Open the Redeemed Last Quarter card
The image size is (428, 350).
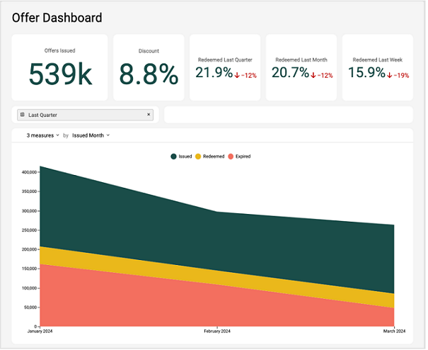click(224, 67)
